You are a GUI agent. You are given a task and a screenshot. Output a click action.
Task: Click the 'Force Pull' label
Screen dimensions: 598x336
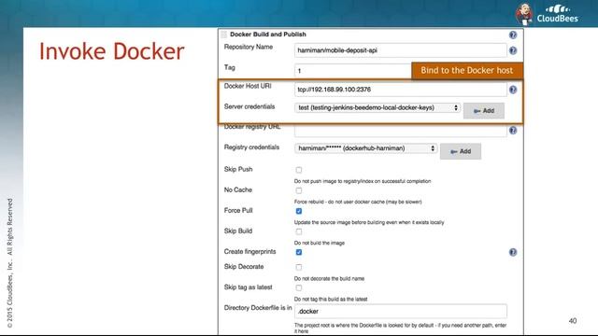pos(238,210)
